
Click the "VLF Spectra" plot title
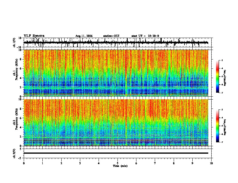pyautogui.click(x=34, y=36)
